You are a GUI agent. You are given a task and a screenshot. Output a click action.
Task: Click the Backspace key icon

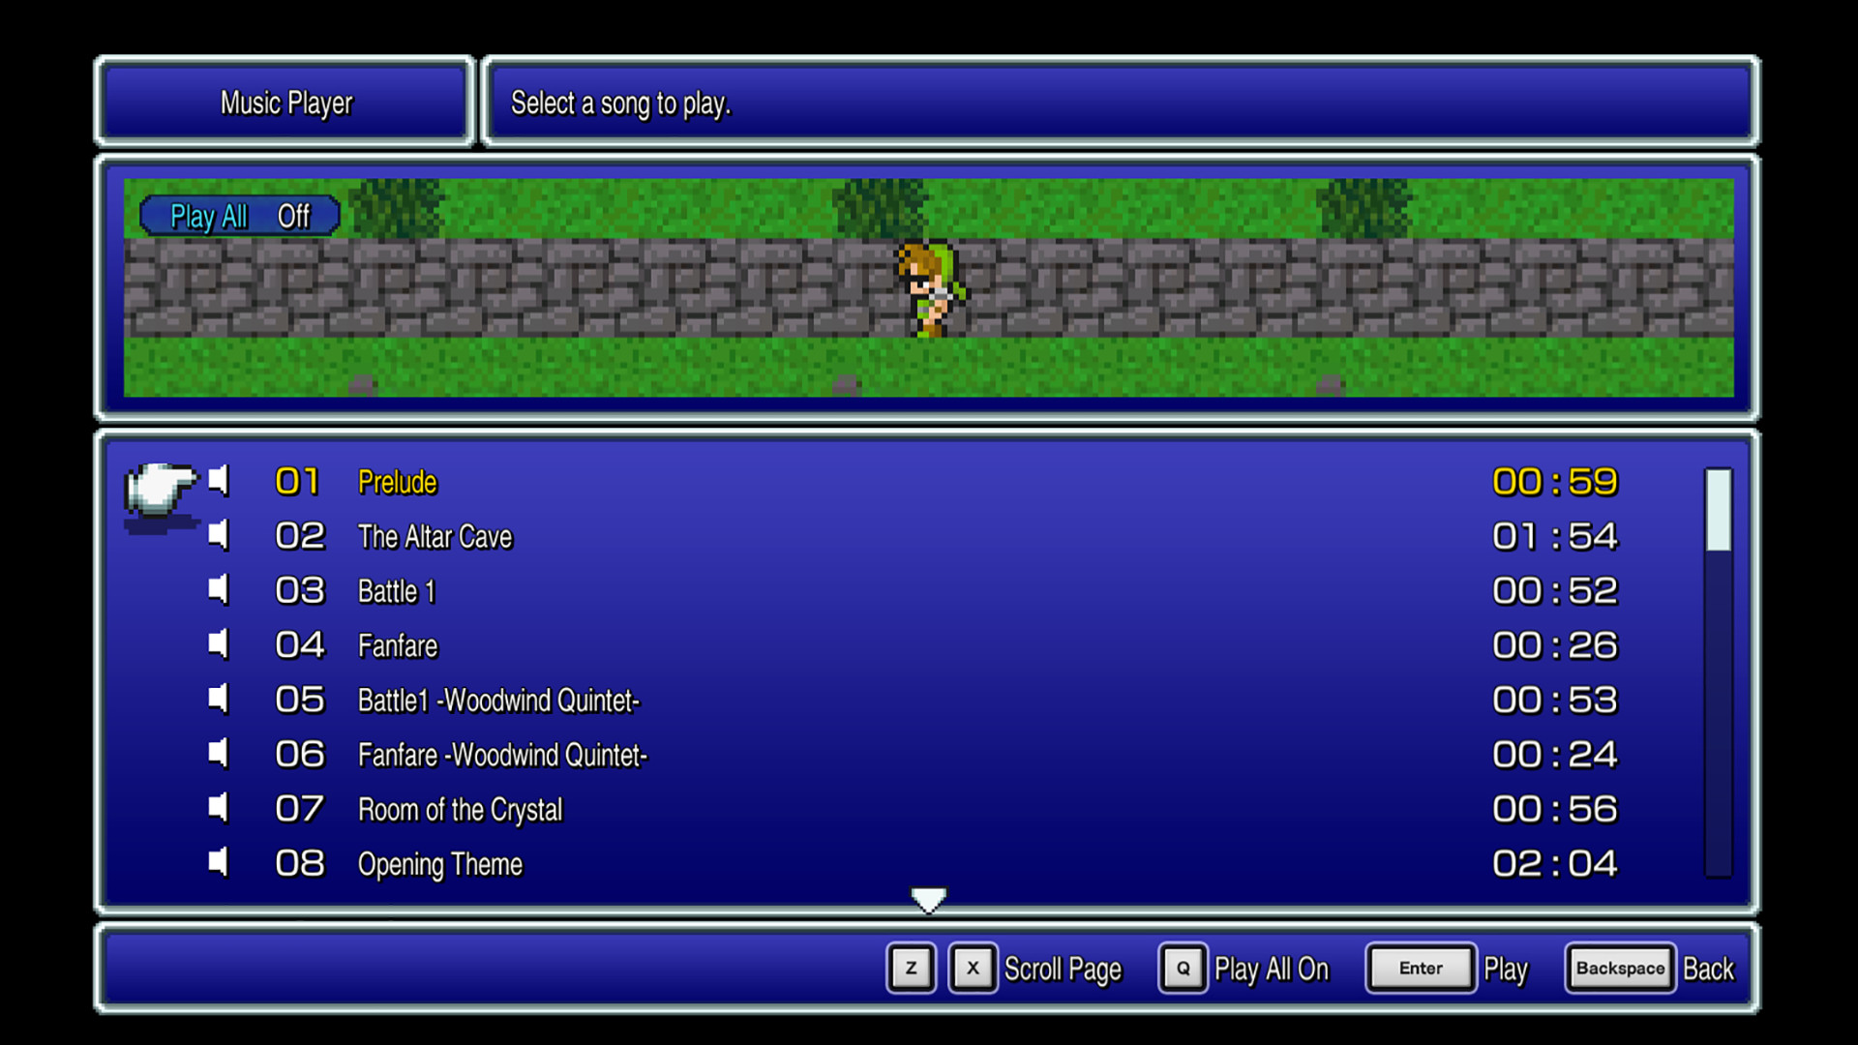(1620, 968)
